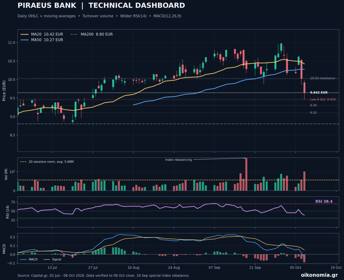Click the 10 Aug date axis label
This screenshot has height=280, width=344.
[133, 267]
